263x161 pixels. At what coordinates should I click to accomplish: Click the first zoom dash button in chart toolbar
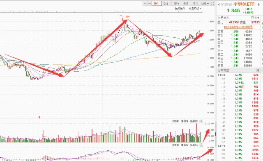[x=145, y=3]
